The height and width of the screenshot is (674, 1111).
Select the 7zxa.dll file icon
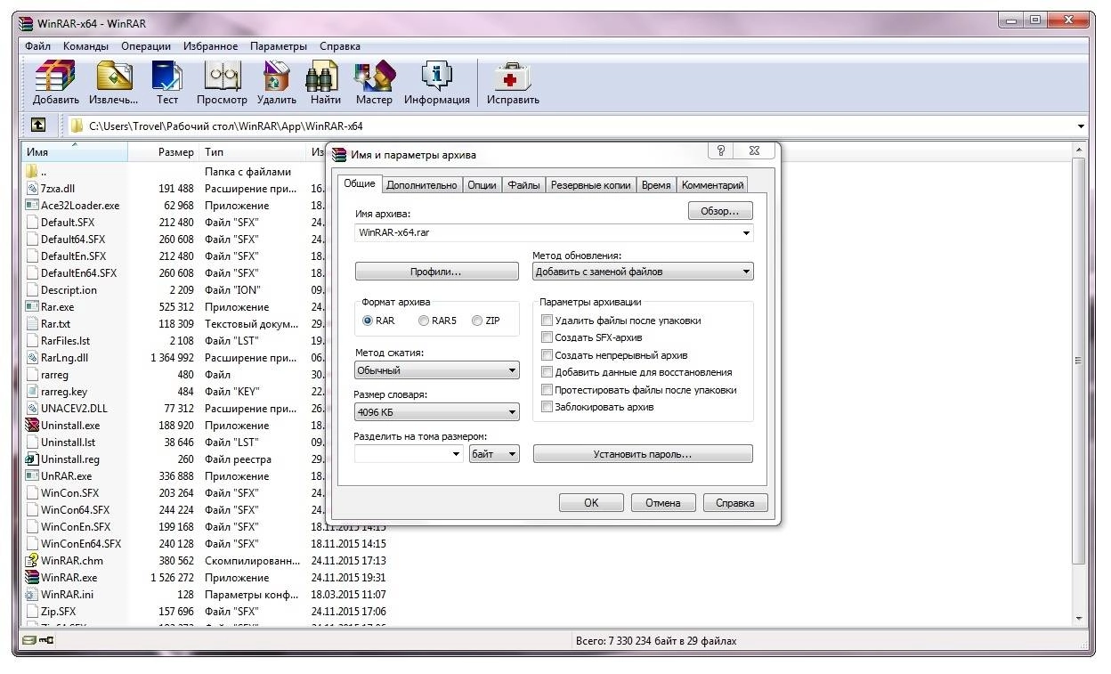[x=32, y=189]
